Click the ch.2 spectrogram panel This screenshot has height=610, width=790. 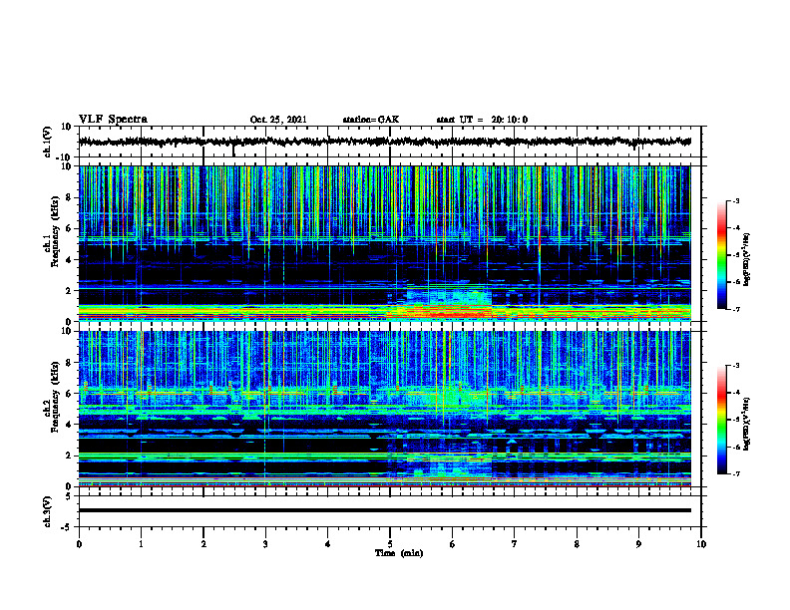[385, 409]
